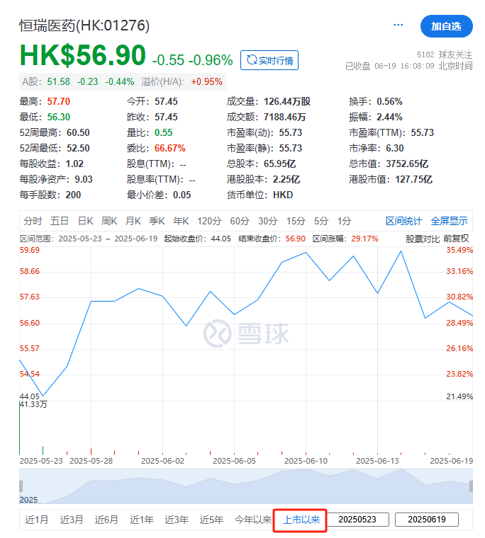Click the 总市值 value 3752.65亿
Image resolution: width=485 pixels, height=538 pixels.
[407, 164]
